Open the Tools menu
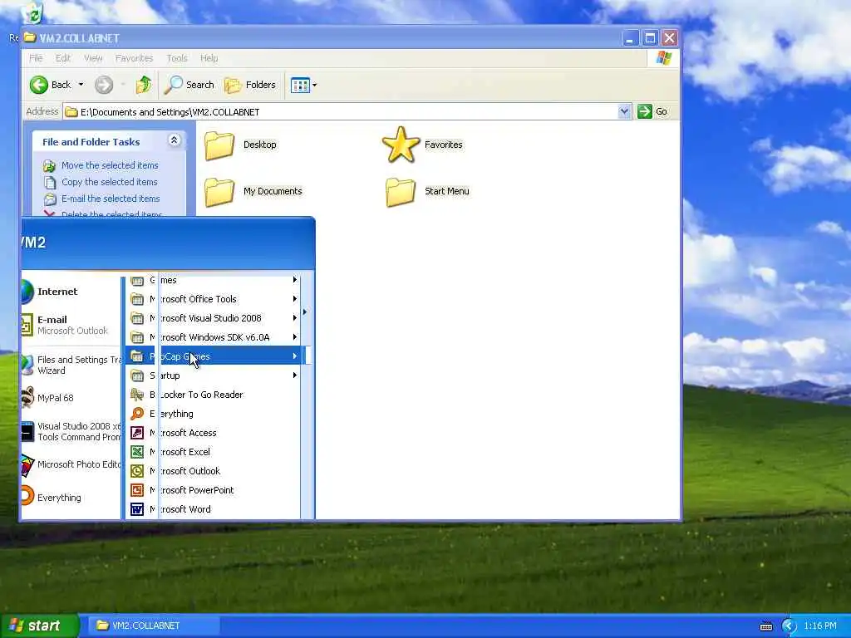 coord(176,58)
